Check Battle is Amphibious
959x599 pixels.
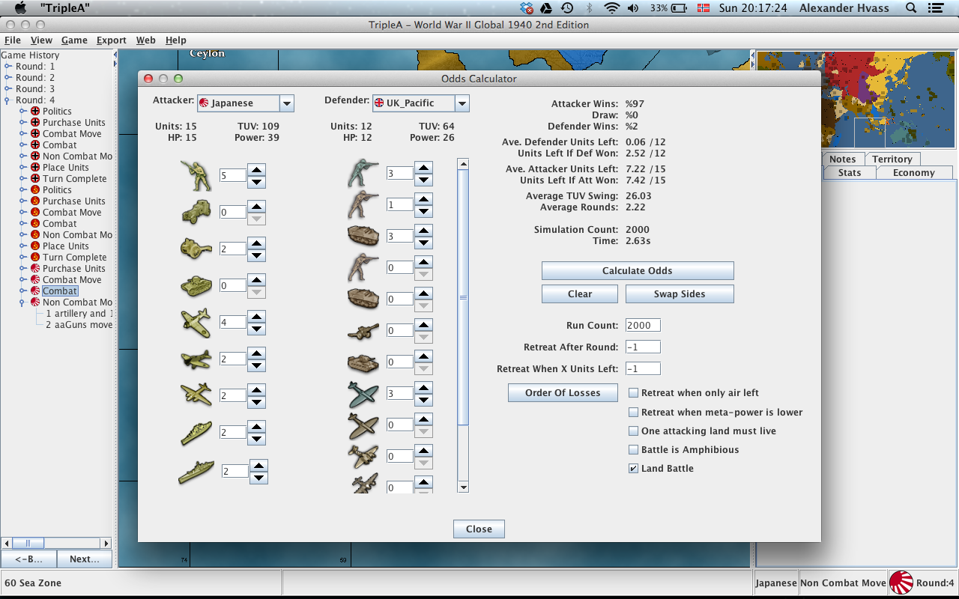click(634, 449)
